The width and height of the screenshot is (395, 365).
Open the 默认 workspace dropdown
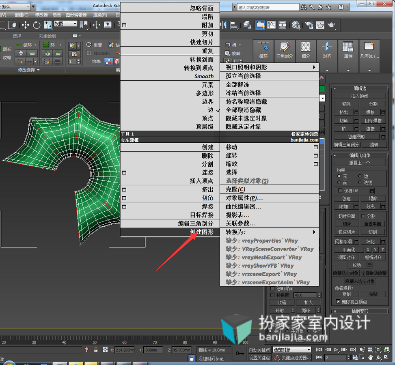15,7
